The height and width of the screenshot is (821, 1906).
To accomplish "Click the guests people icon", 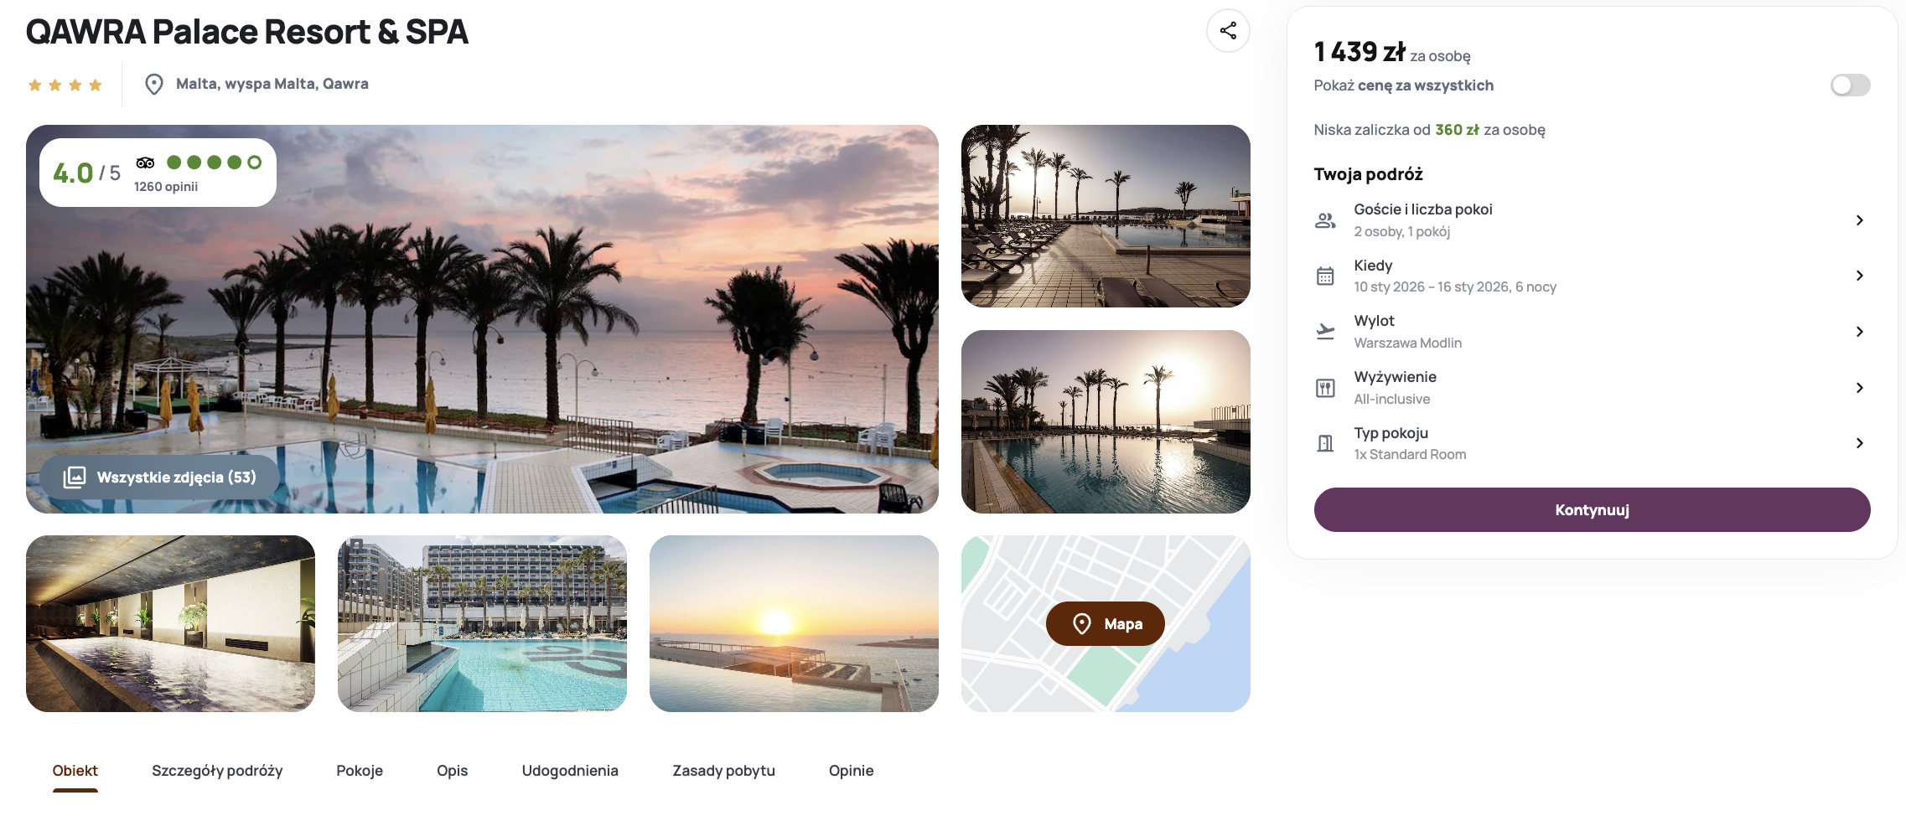I will (1325, 220).
